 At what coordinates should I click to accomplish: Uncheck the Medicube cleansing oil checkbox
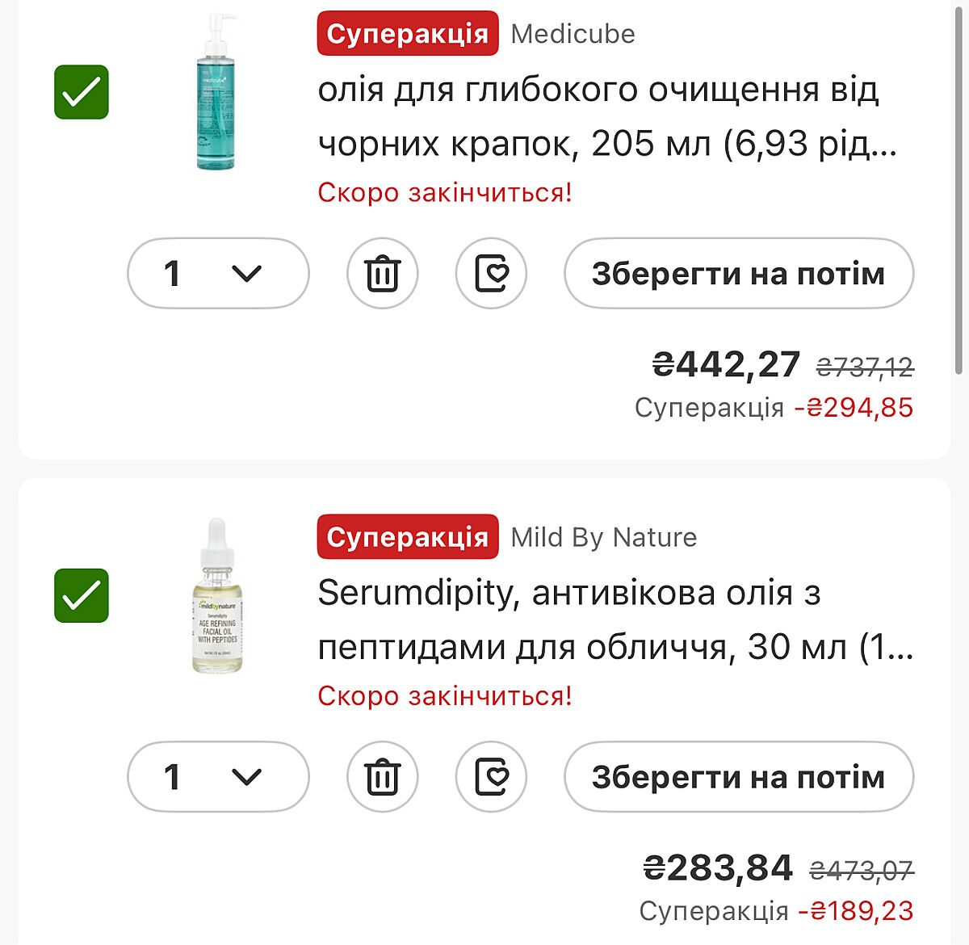click(82, 92)
